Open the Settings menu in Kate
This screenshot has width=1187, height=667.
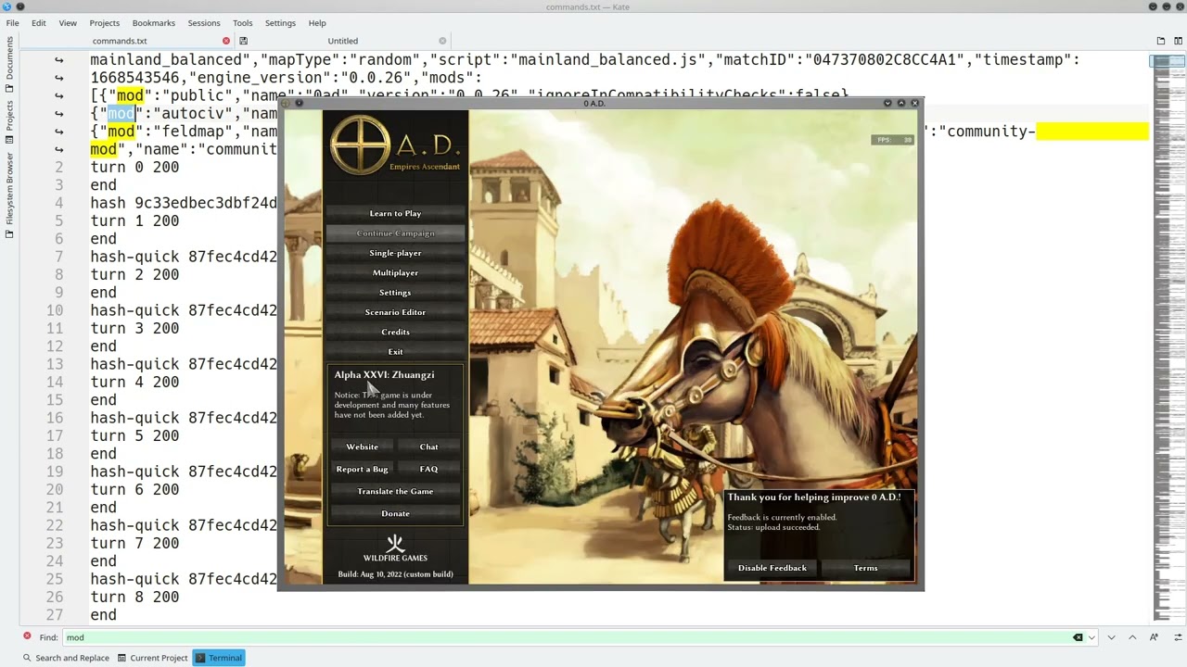click(280, 23)
